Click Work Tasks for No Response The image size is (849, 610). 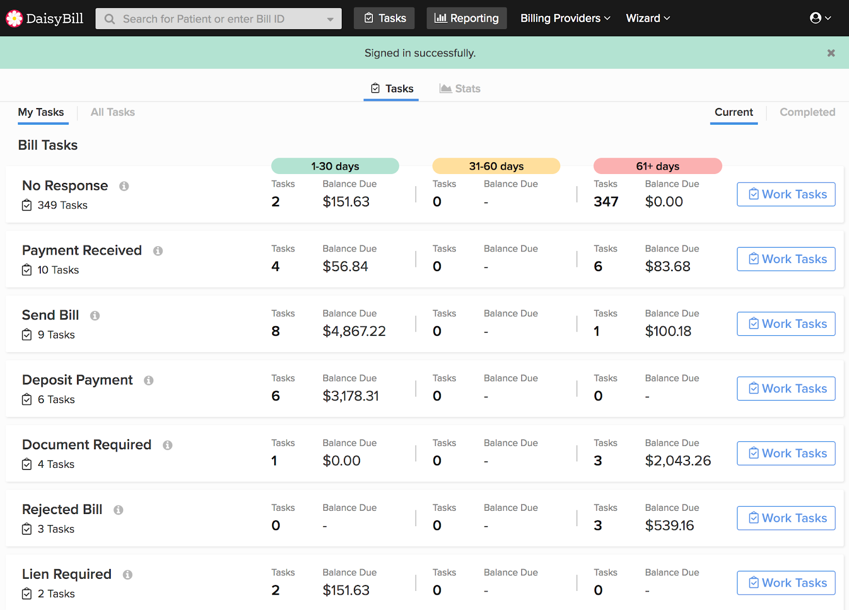[x=786, y=194]
